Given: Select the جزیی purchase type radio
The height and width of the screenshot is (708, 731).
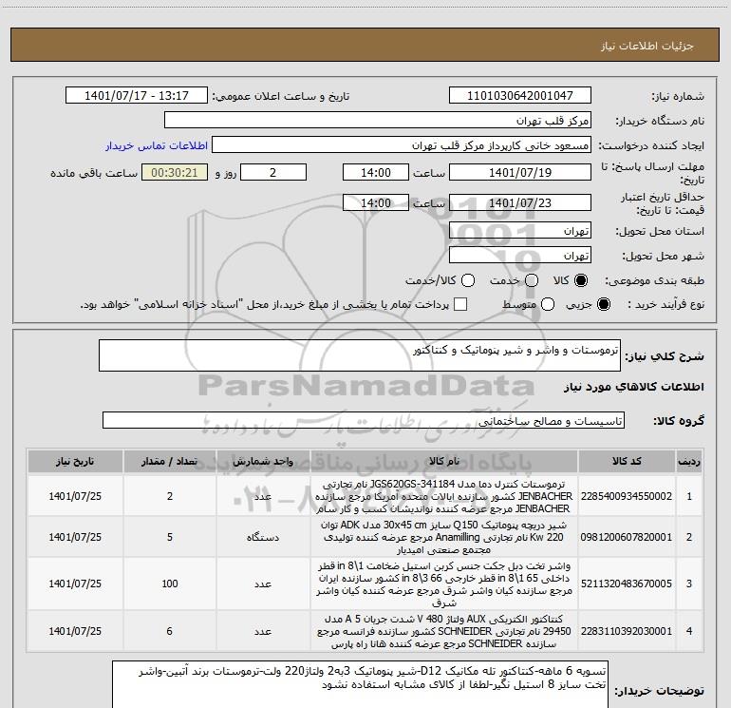Looking at the screenshot, I should click(604, 304).
